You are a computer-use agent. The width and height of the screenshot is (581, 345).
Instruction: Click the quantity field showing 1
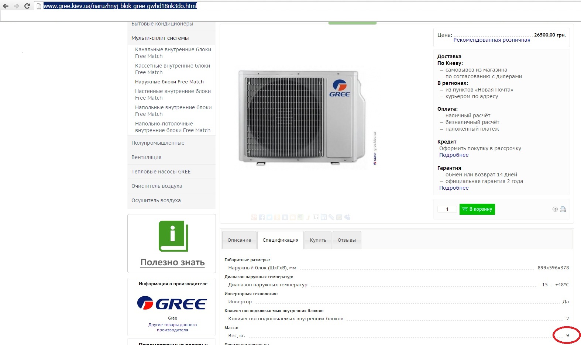(447, 209)
